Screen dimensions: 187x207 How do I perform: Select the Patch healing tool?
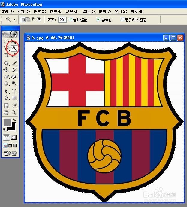click(x=6, y=63)
